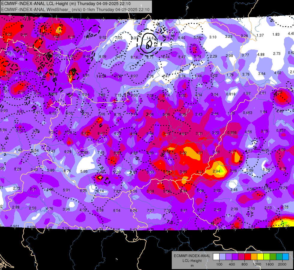Click the 14.6 wind shear maximum value

point(150,38)
